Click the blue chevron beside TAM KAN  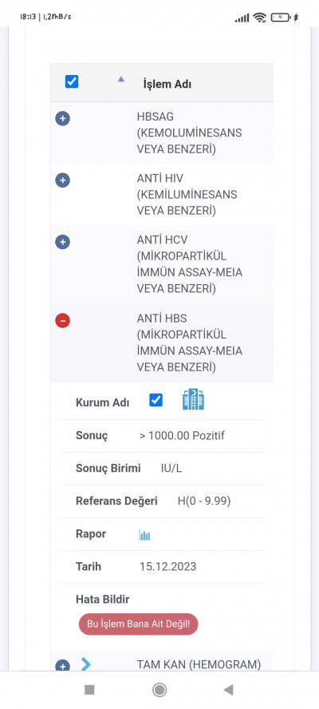click(86, 664)
